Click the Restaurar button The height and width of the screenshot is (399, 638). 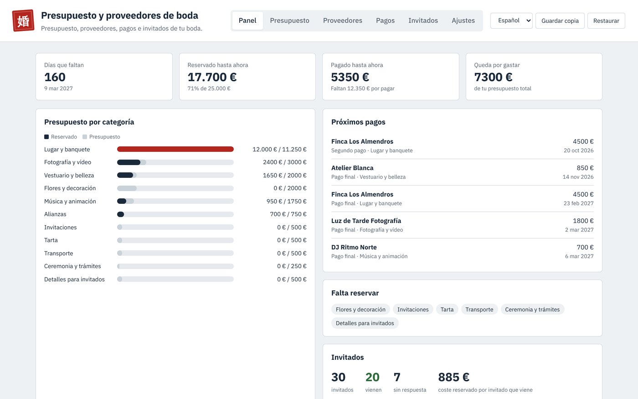(x=606, y=21)
